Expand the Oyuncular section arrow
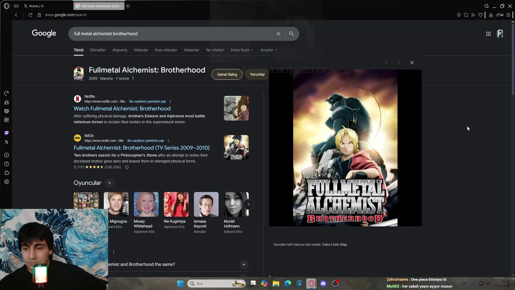515x290 pixels. point(109,183)
